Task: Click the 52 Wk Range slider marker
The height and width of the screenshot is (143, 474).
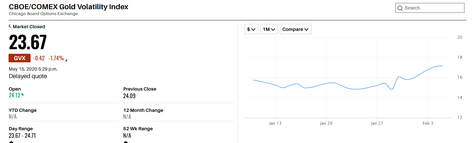Action: click(126, 142)
